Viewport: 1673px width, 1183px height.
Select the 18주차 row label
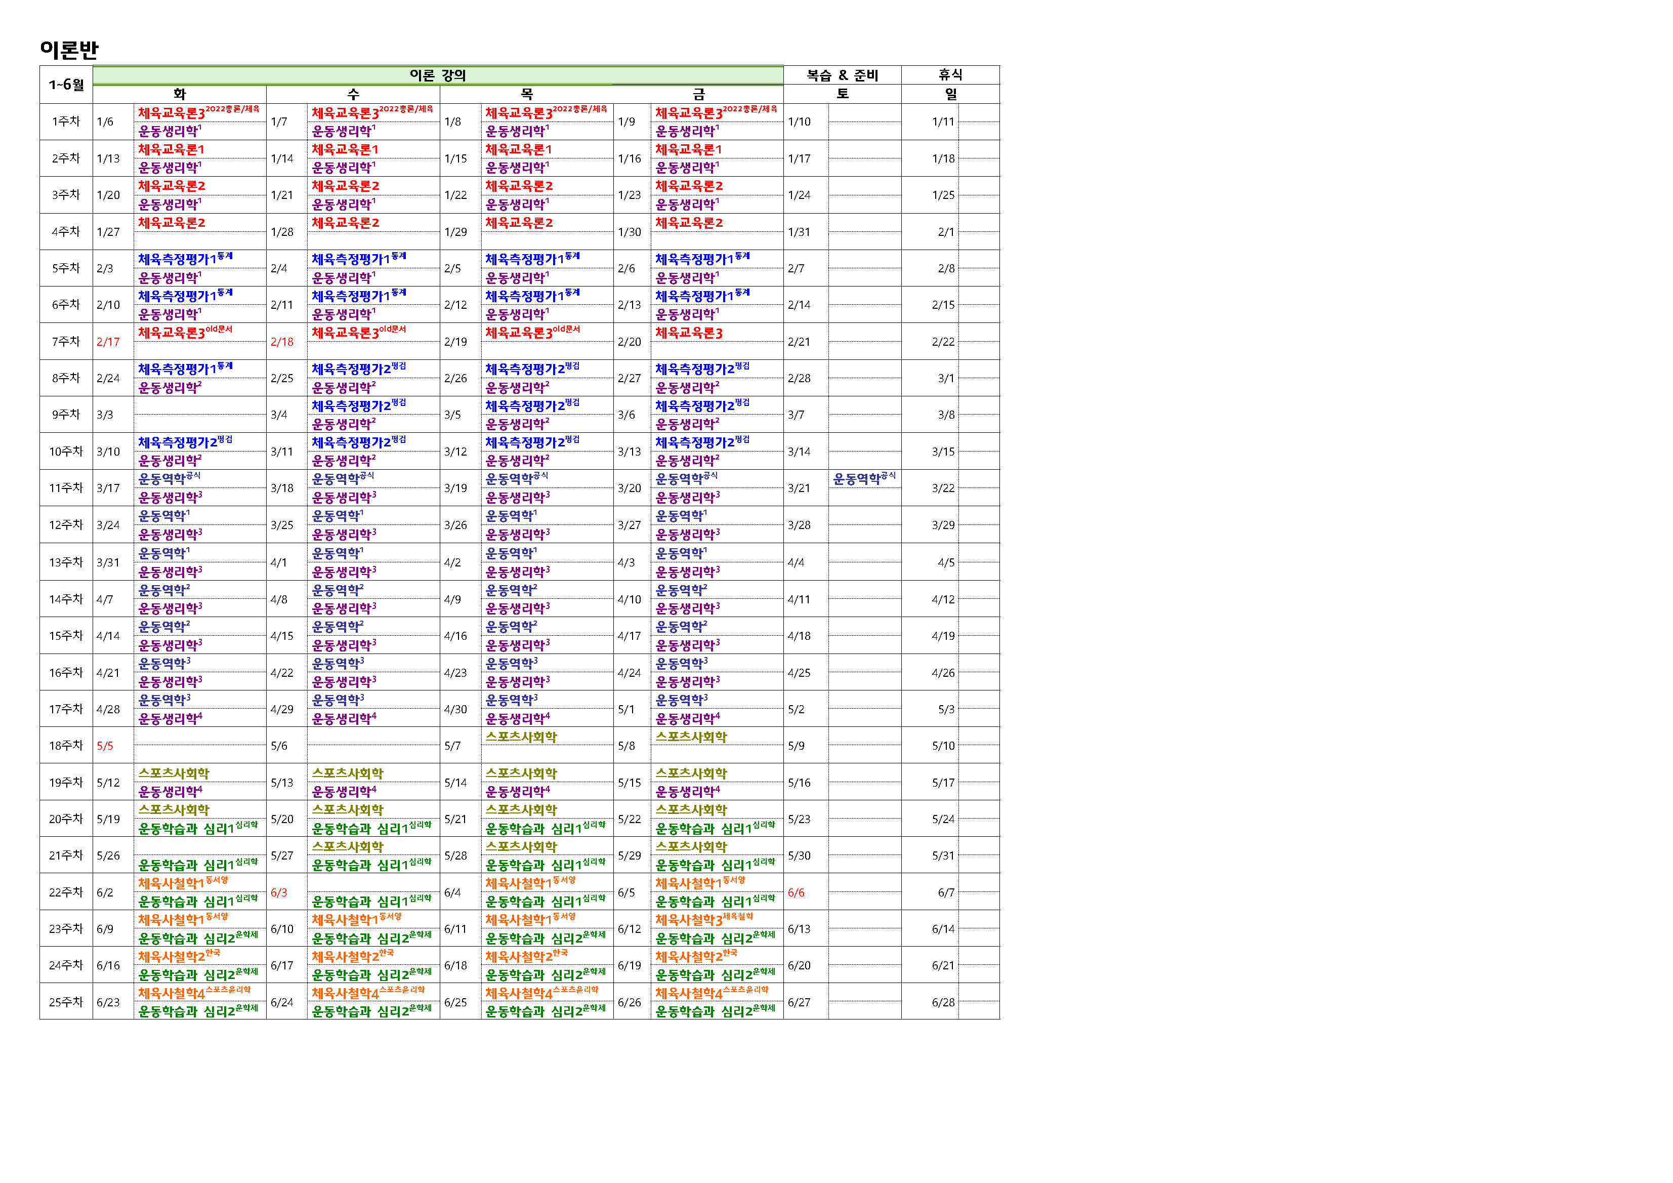[x=66, y=746]
